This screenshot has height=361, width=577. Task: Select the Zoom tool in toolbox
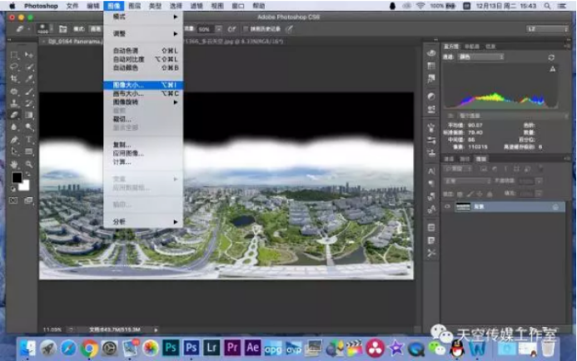(x=29, y=164)
